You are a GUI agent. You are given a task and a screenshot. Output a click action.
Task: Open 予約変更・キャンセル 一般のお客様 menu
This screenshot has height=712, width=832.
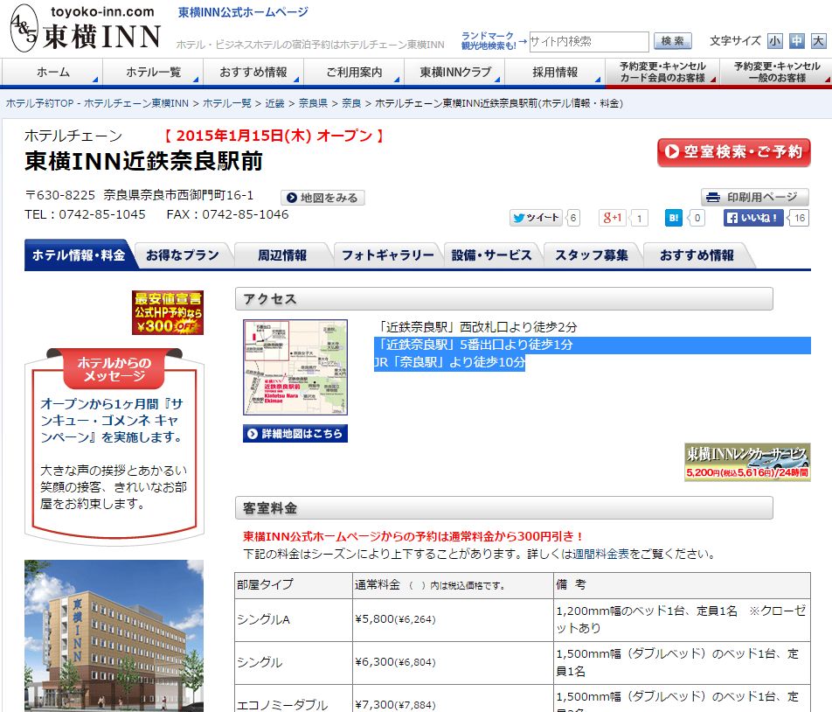click(x=776, y=73)
